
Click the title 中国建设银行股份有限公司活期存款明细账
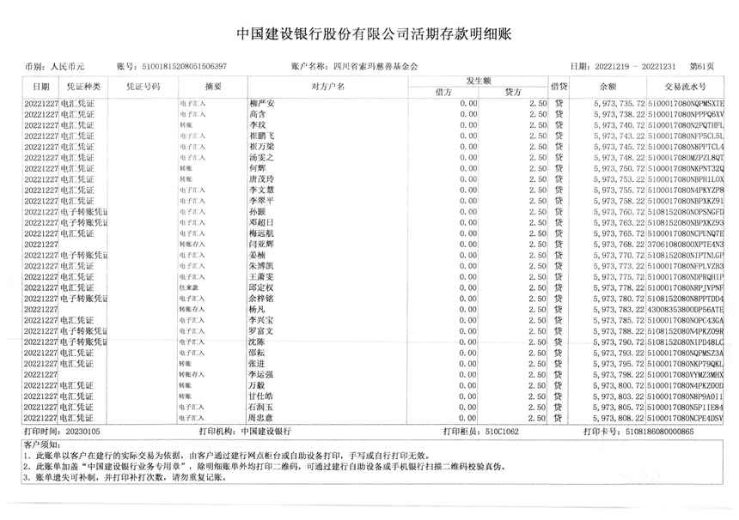coord(374,34)
